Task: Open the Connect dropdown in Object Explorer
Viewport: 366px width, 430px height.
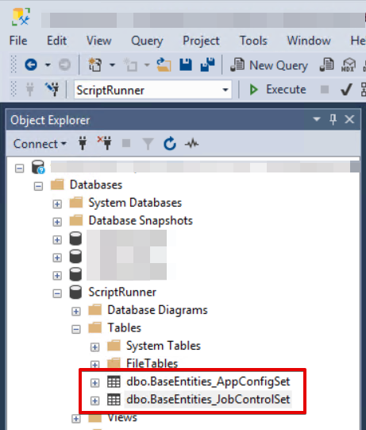Action: (40, 144)
